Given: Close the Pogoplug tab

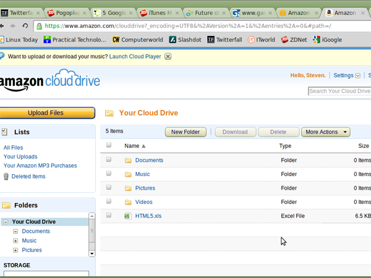Looking at the screenshot, I should (x=85, y=13).
